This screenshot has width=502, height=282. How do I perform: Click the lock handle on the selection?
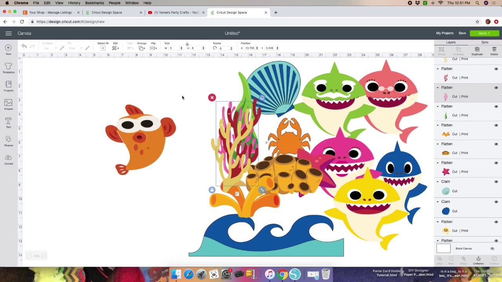click(212, 190)
